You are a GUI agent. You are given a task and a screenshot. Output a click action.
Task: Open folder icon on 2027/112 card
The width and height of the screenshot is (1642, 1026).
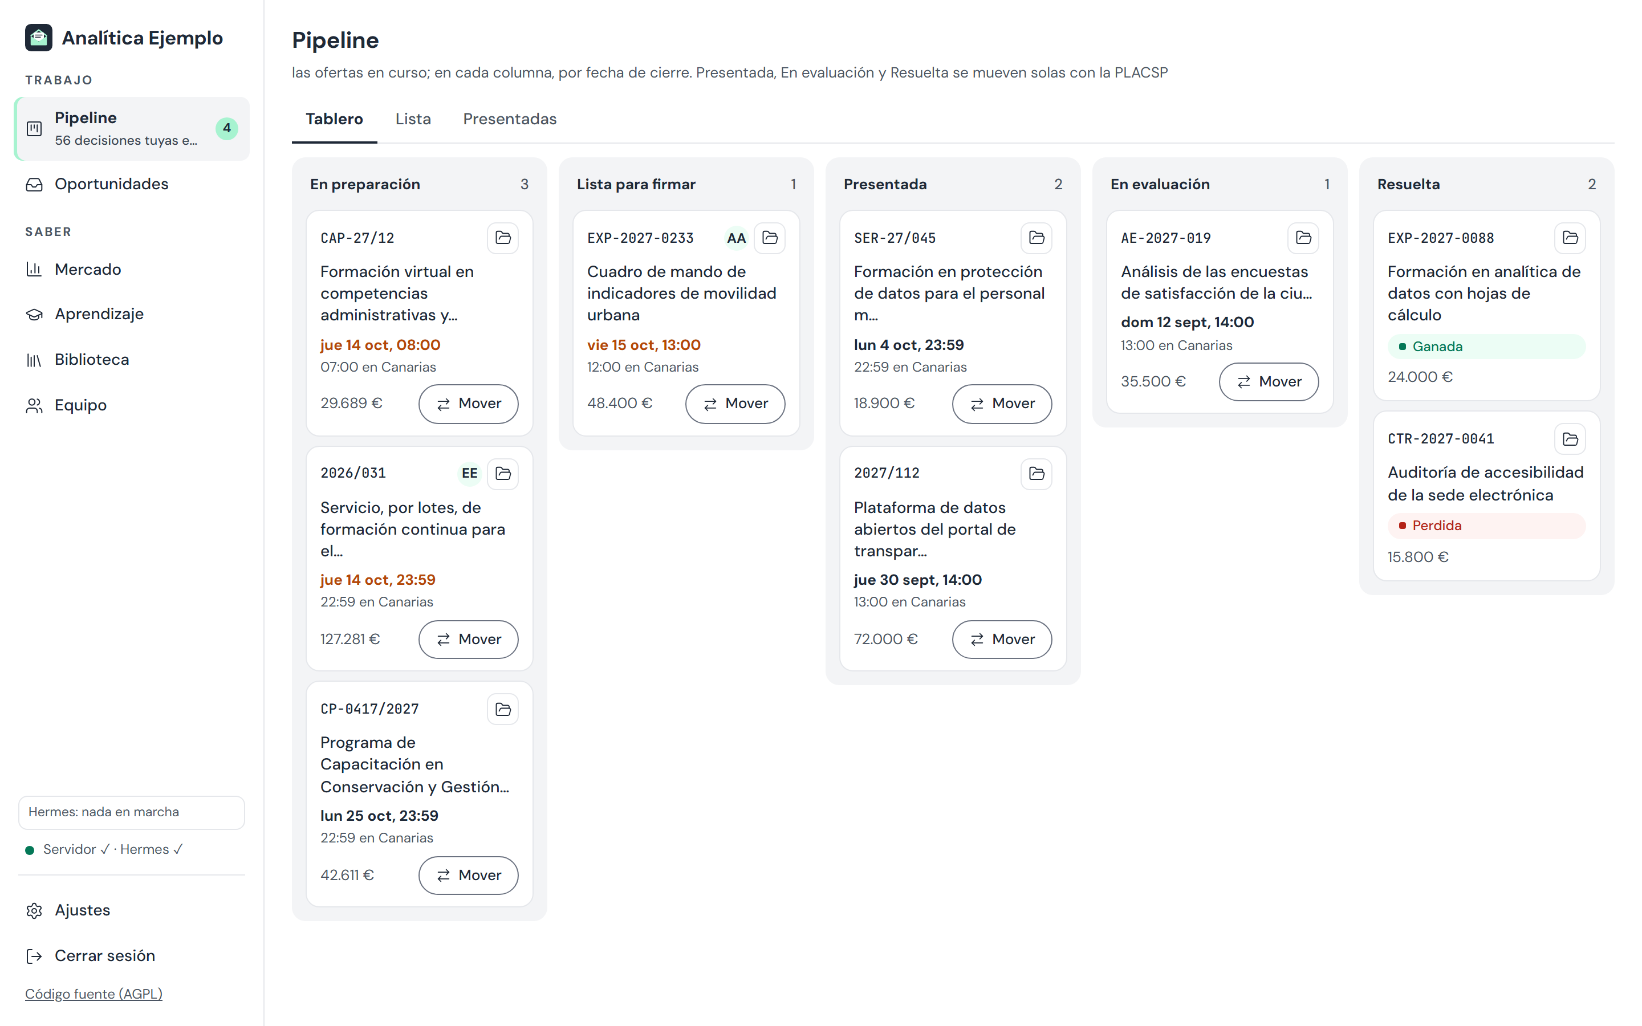[1036, 474]
